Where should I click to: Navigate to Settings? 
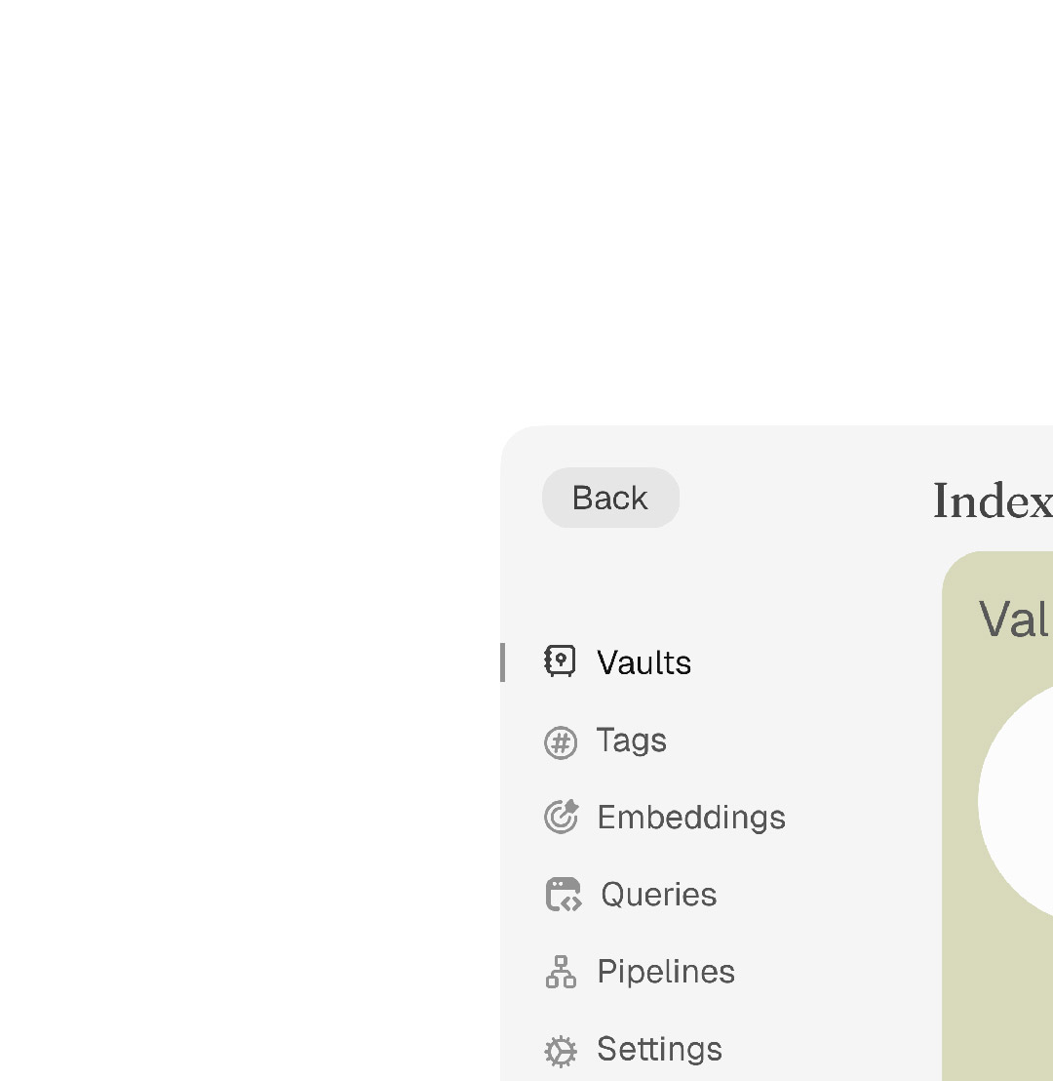tap(659, 1050)
